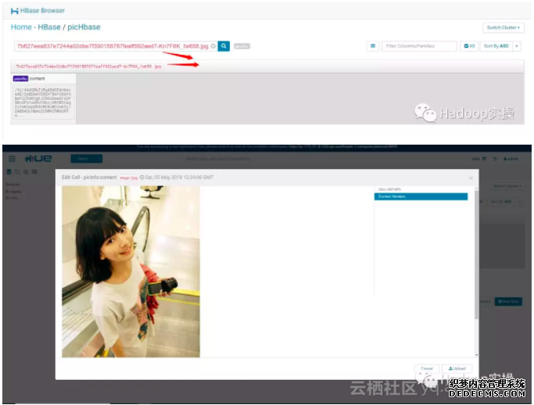Open the column grid view icon
This screenshot has width=534, height=405.
pyautogui.click(x=372, y=46)
